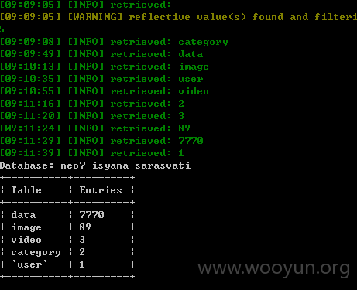Click the 'Table' column header

click(26, 190)
